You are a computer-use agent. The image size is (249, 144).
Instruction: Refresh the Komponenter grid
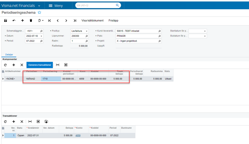tap(5, 65)
